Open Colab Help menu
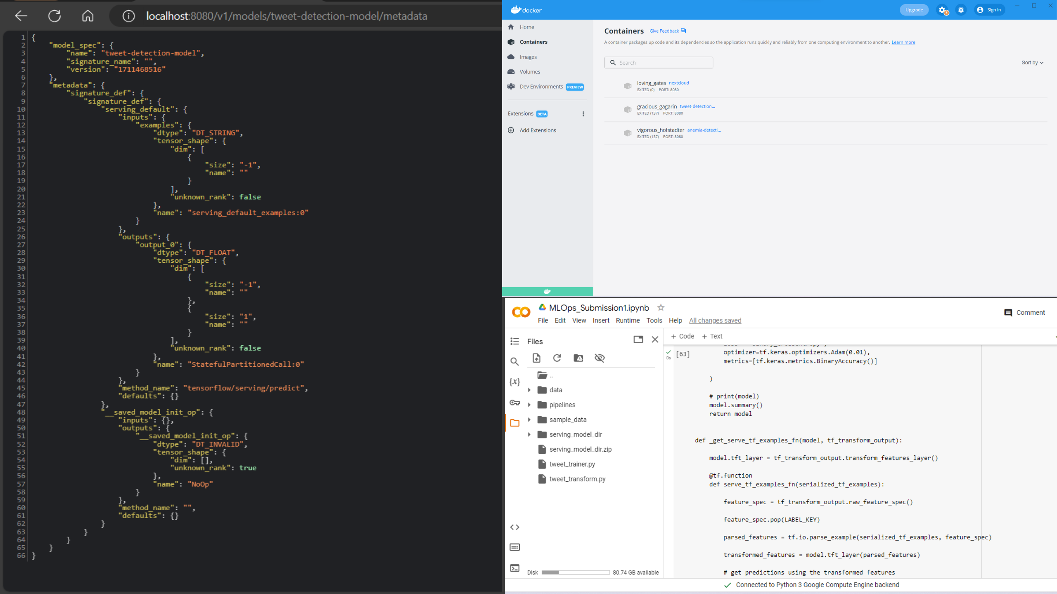The width and height of the screenshot is (1057, 594). (x=675, y=321)
